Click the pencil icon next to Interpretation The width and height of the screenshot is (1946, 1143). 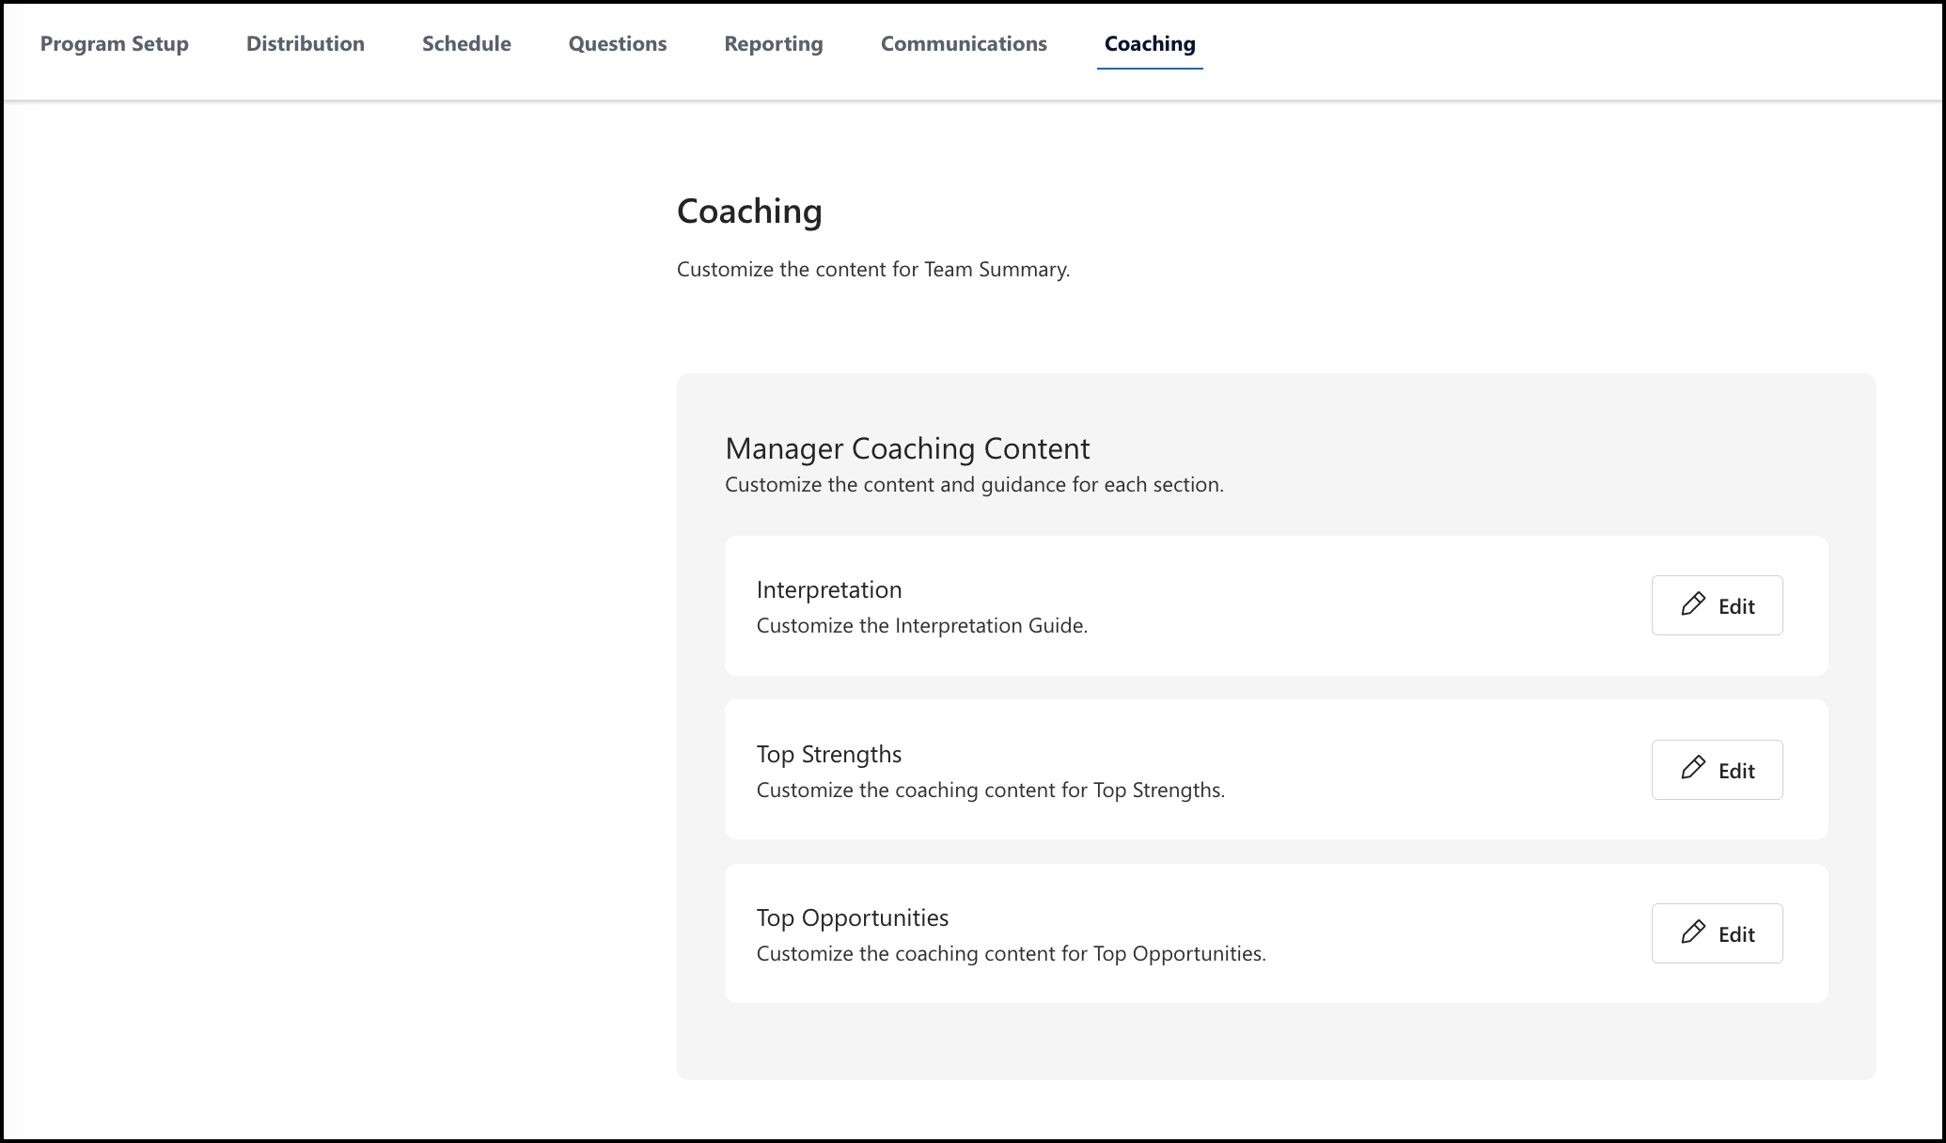[x=1693, y=603]
